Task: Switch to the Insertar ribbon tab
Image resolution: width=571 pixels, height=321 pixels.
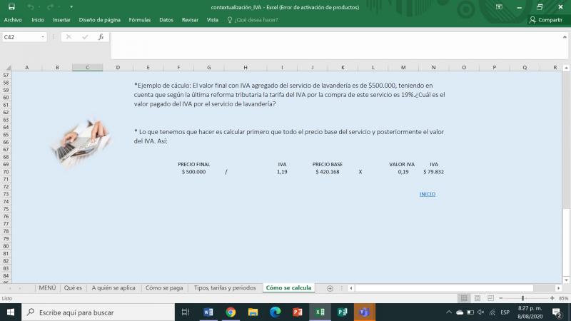Action: point(61,20)
